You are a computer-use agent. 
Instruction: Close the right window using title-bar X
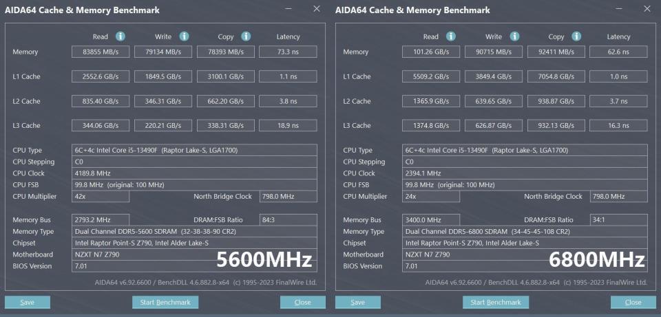pos(647,9)
